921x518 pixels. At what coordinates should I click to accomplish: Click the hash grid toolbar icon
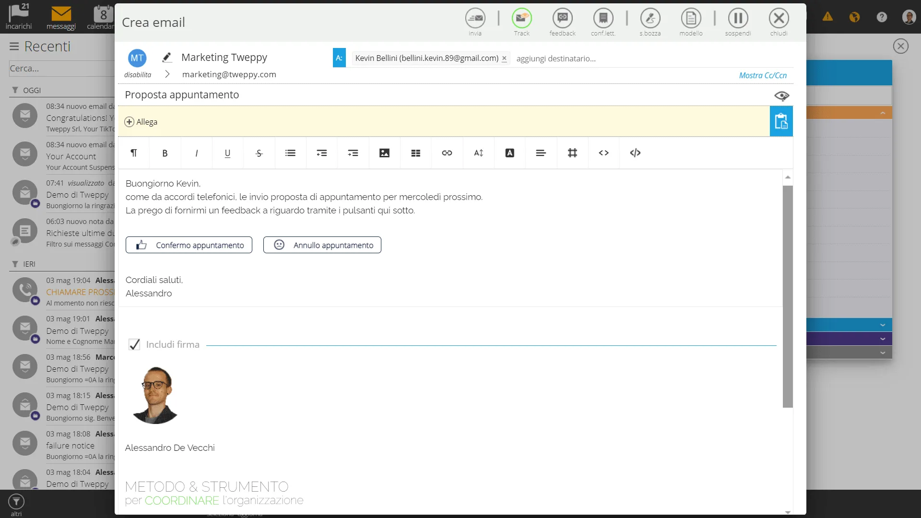point(572,153)
